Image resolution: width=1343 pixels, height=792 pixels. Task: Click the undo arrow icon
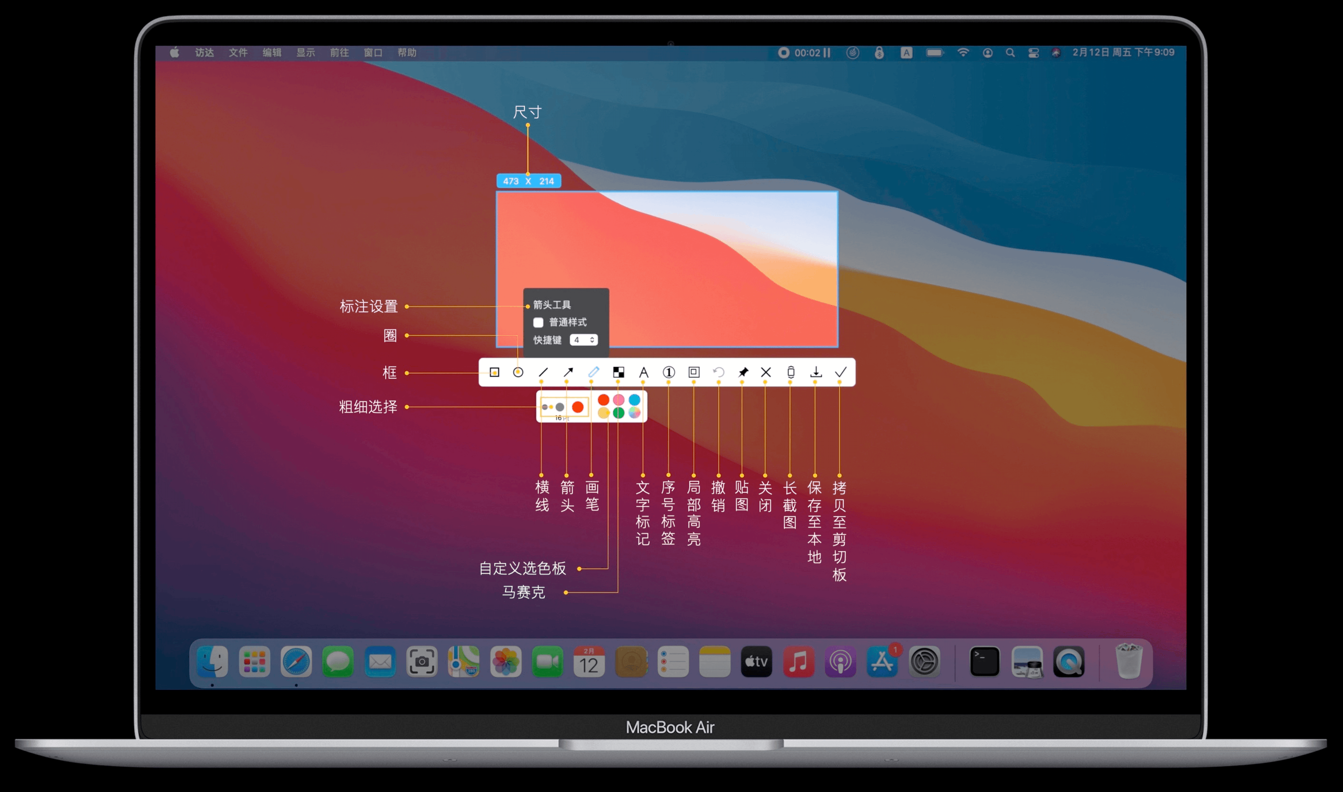coord(719,372)
